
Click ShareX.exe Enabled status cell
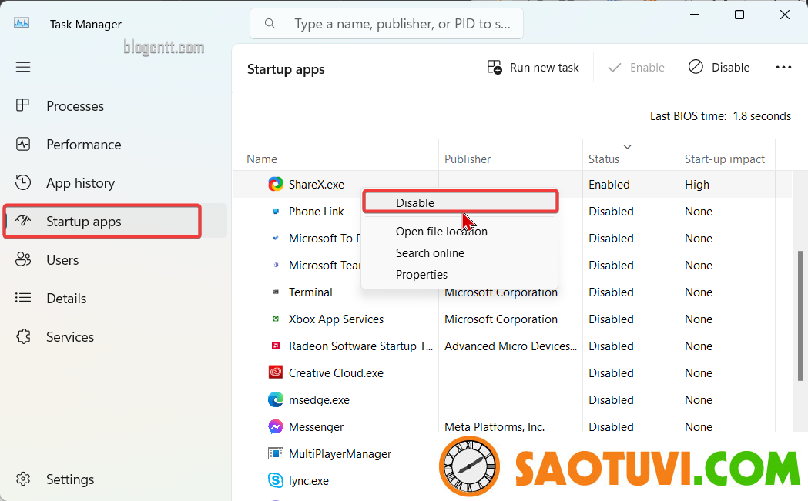[609, 185]
